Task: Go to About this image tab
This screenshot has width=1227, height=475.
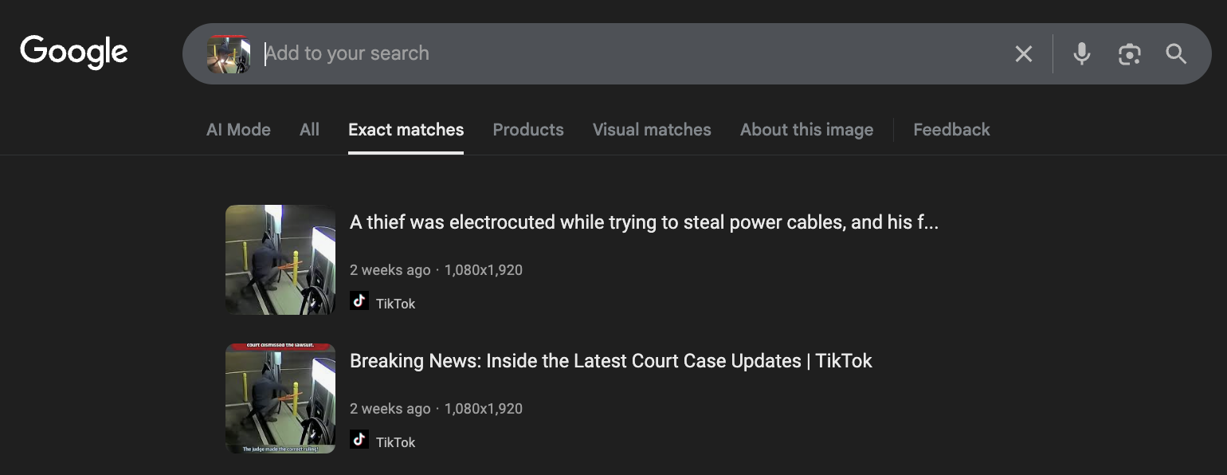Action: [x=806, y=130]
